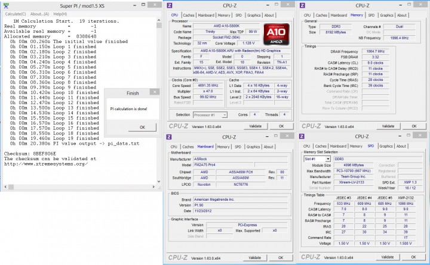The height and width of the screenshot is (265, 430).
Task: Click the Super PI horizontal scrollbar right arrow
Action: tap(153, 187)
